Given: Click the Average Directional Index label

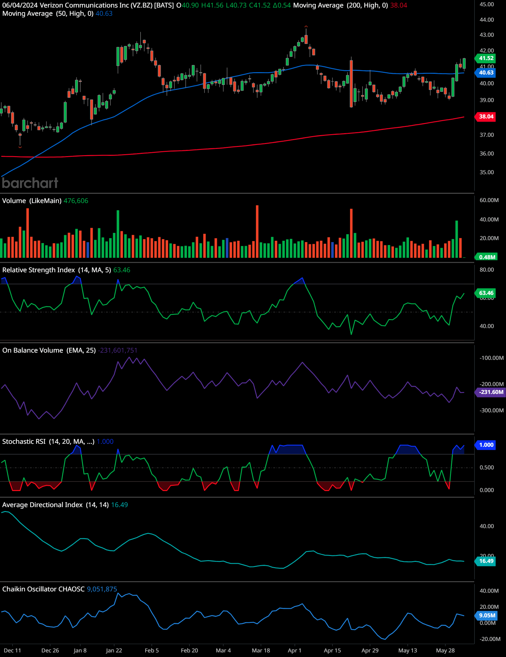Looking at the screenshot, I should coord(55,505).
